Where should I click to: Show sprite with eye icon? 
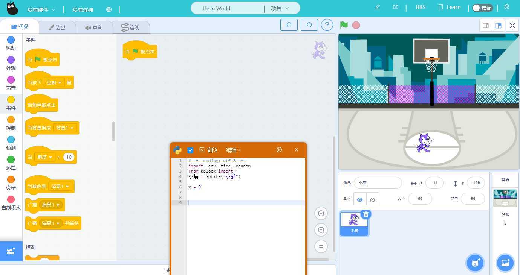[x=360, y=199]
